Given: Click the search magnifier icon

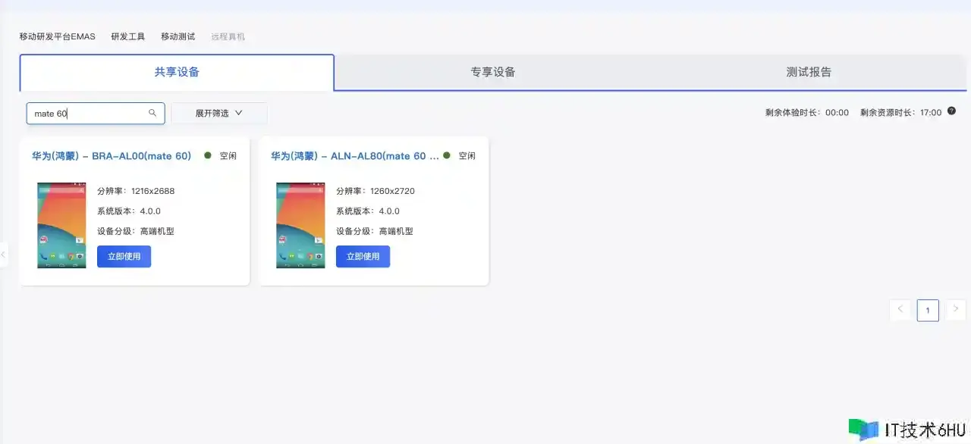Looking at the screenshot, I should pyautogui.click(x=152, y=113).
